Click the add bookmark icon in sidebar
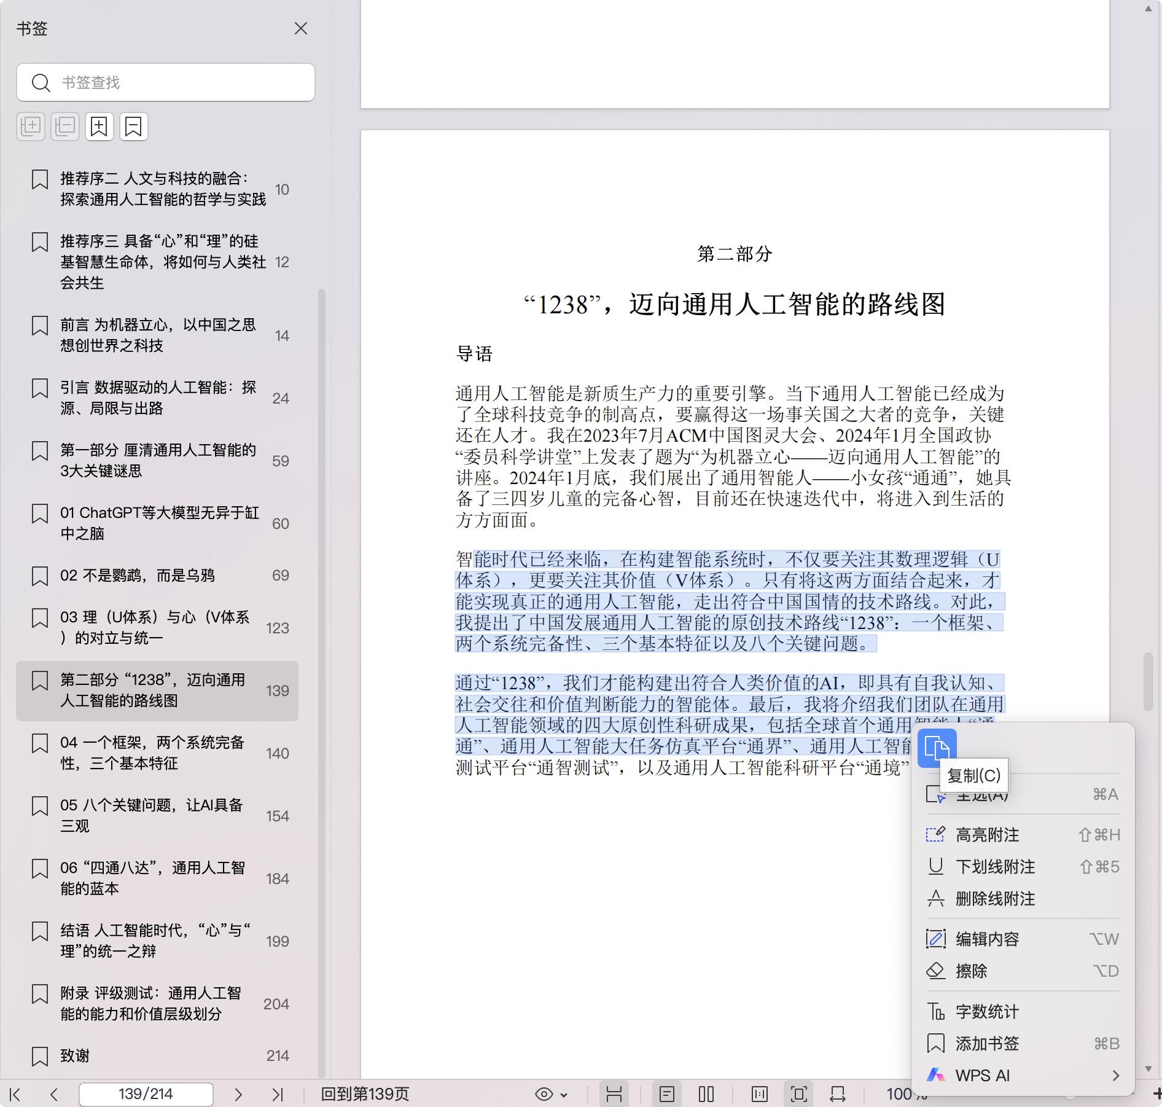 (x=99, y=127)
